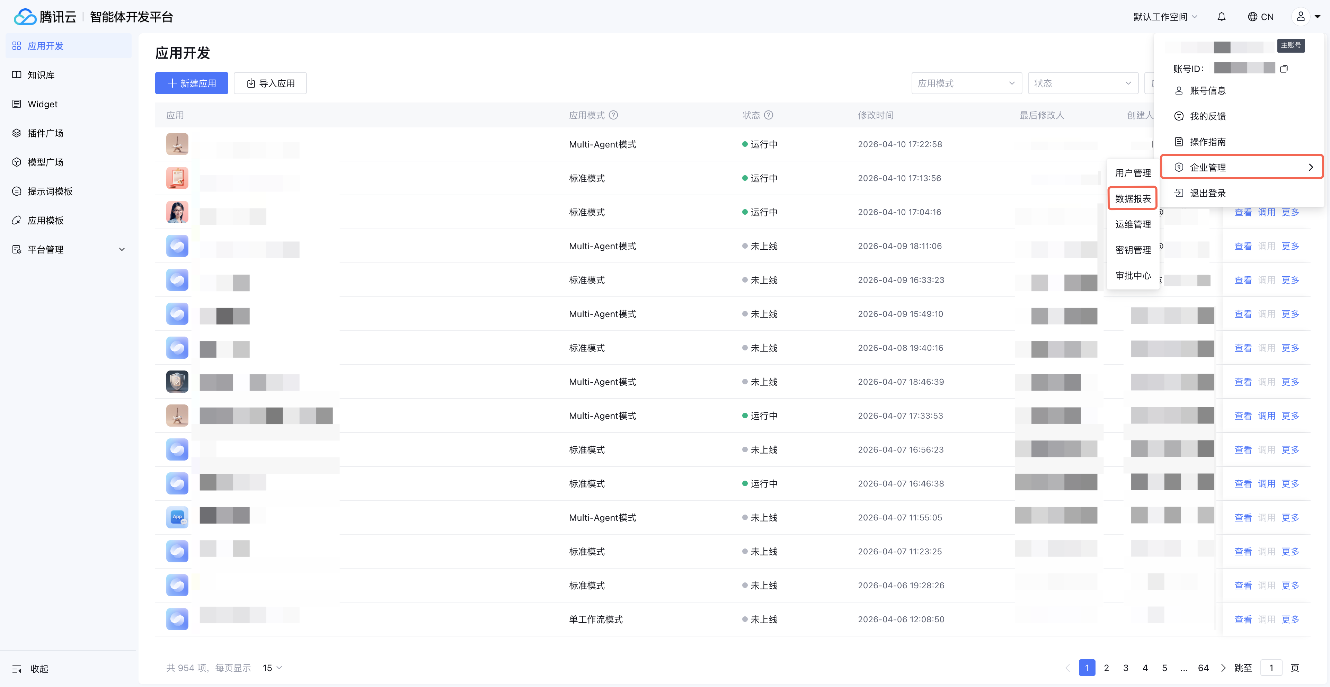The width and height of the screenshot is (1330, 687).
Task: Click the 新建应用 button
Action: pyautogui.click(x=192, y=83)
